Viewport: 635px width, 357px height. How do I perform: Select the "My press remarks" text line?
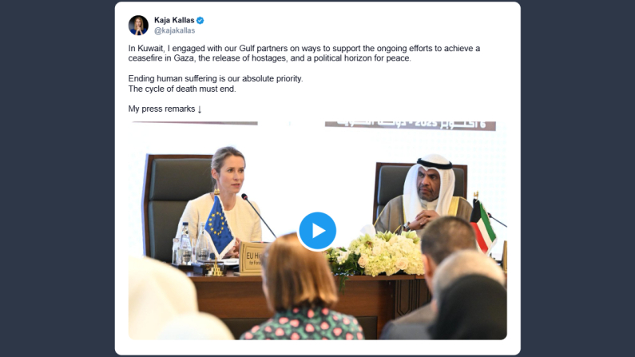coord(161,109)
